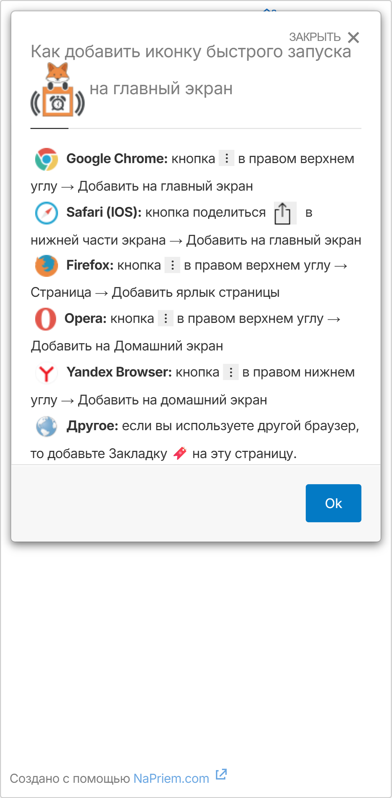Viewport: 392px width, 798px height.
Task: Click the 'Firefox:' bold label
Action: pyautogui.click(x=90, y=265)
